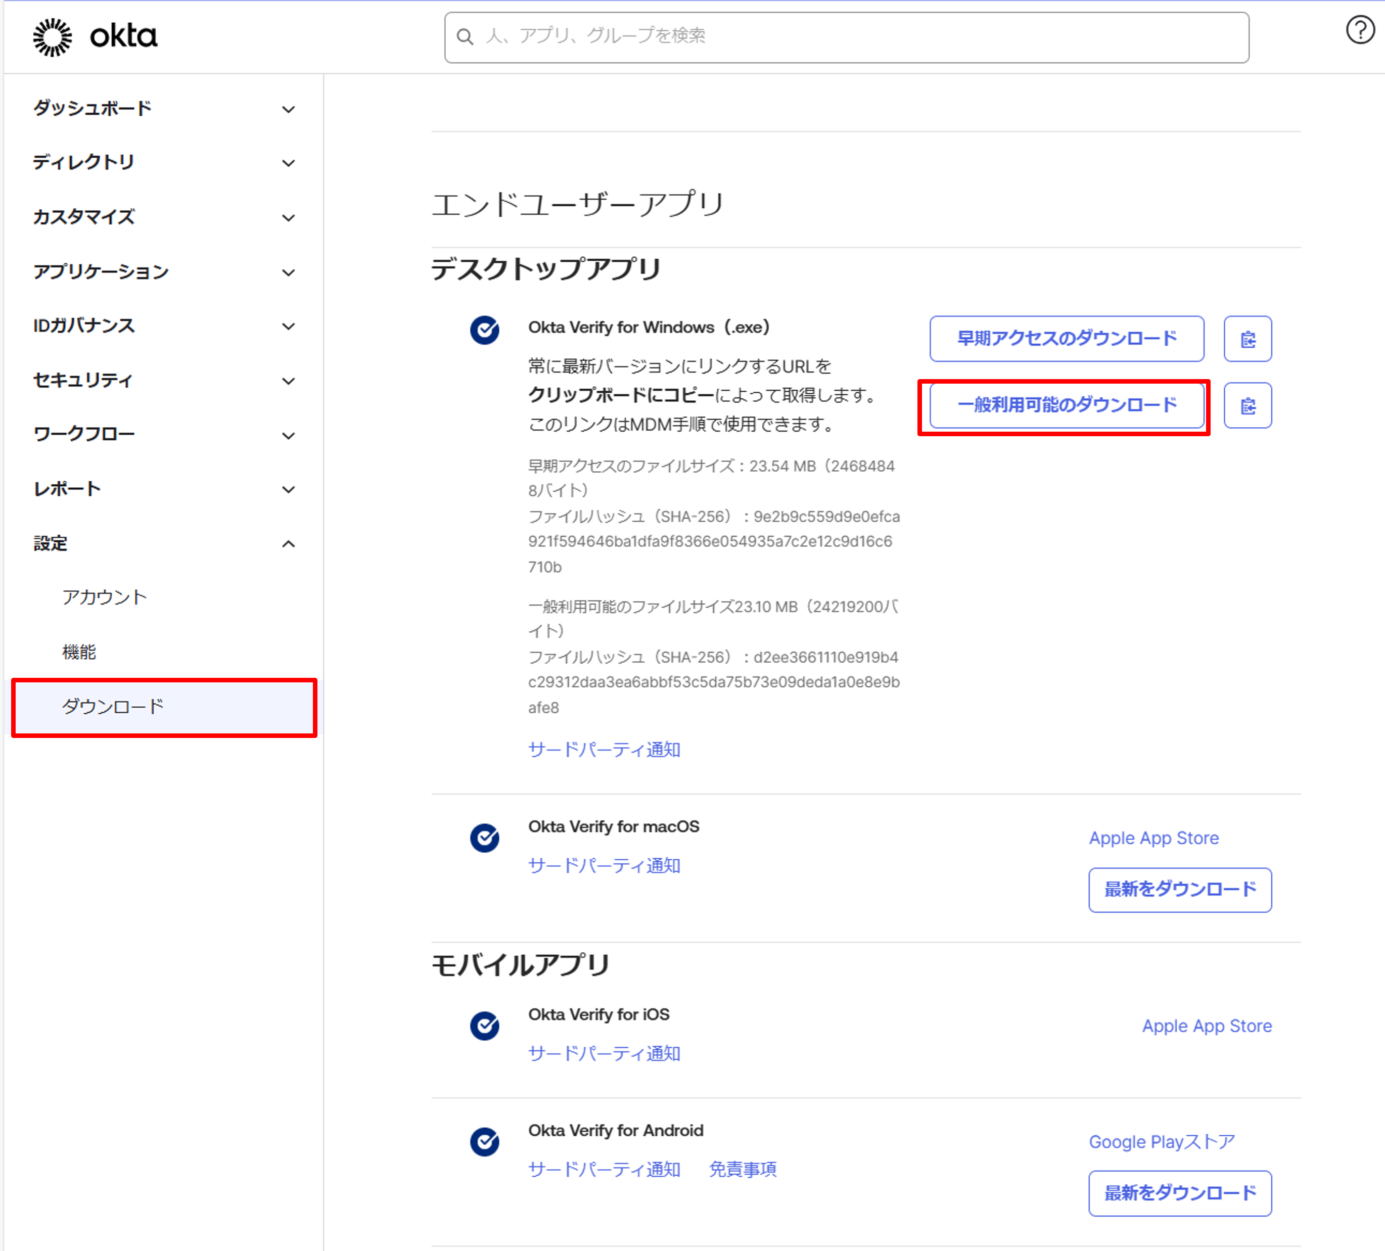This screenshot has width=1385, height=1251.
Task: Copy the 一般利用可能 download URL to clipboard
Action: click(x=1248, y=405)
